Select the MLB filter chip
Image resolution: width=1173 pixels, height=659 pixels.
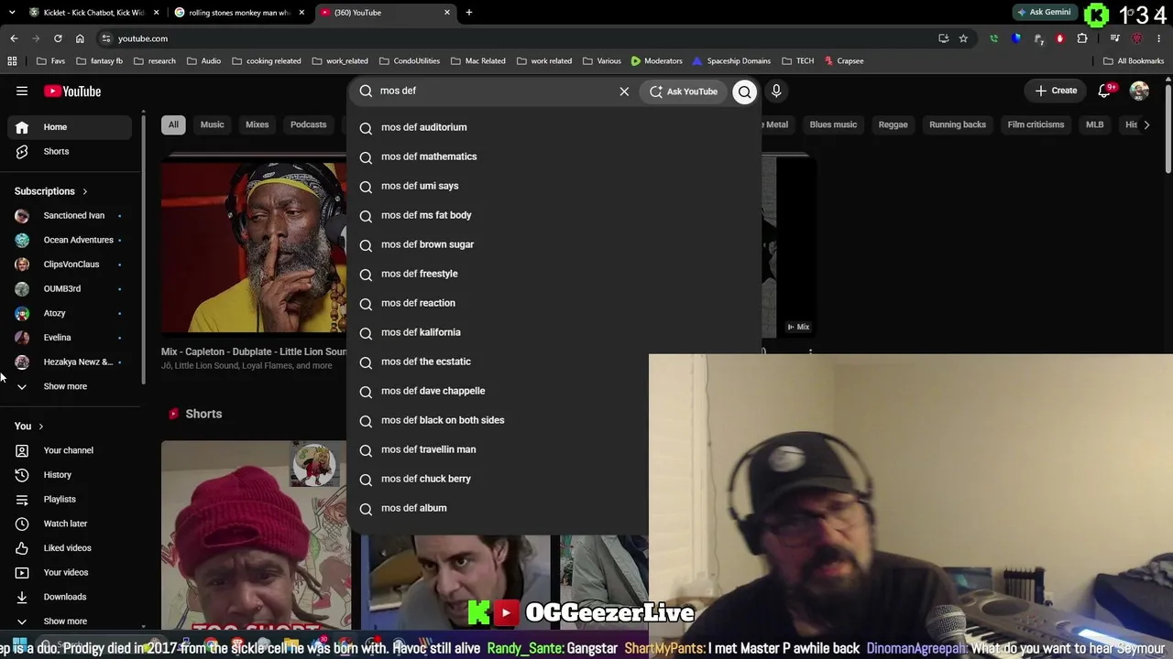tap(1095, 124)
